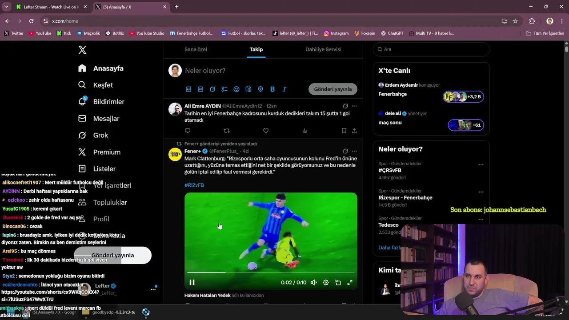The height and width of the screenshot is (320, 569).
Task: Join Erdem Aydemir's Fenerbahçe live space
Action: (463, 96)
